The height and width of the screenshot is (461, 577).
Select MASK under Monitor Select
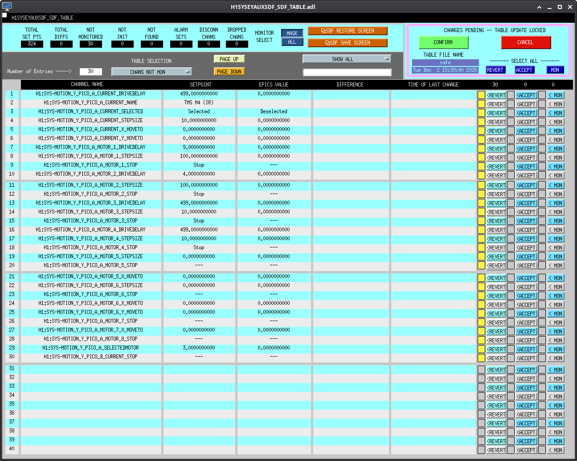coord(292,33)
